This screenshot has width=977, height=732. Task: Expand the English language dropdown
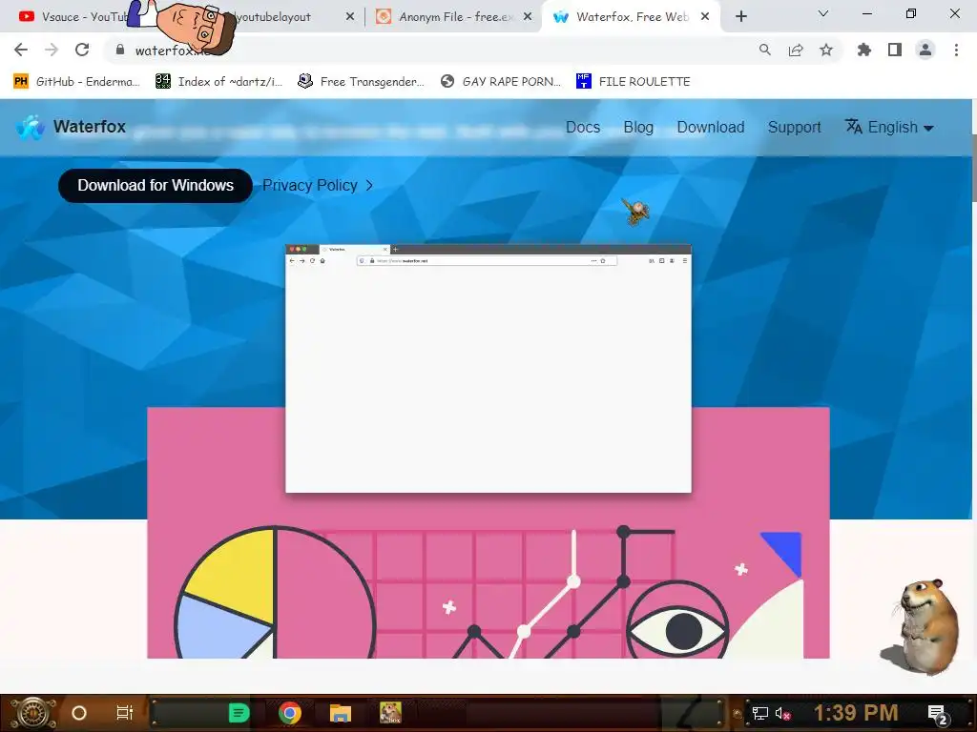(889, 127)
